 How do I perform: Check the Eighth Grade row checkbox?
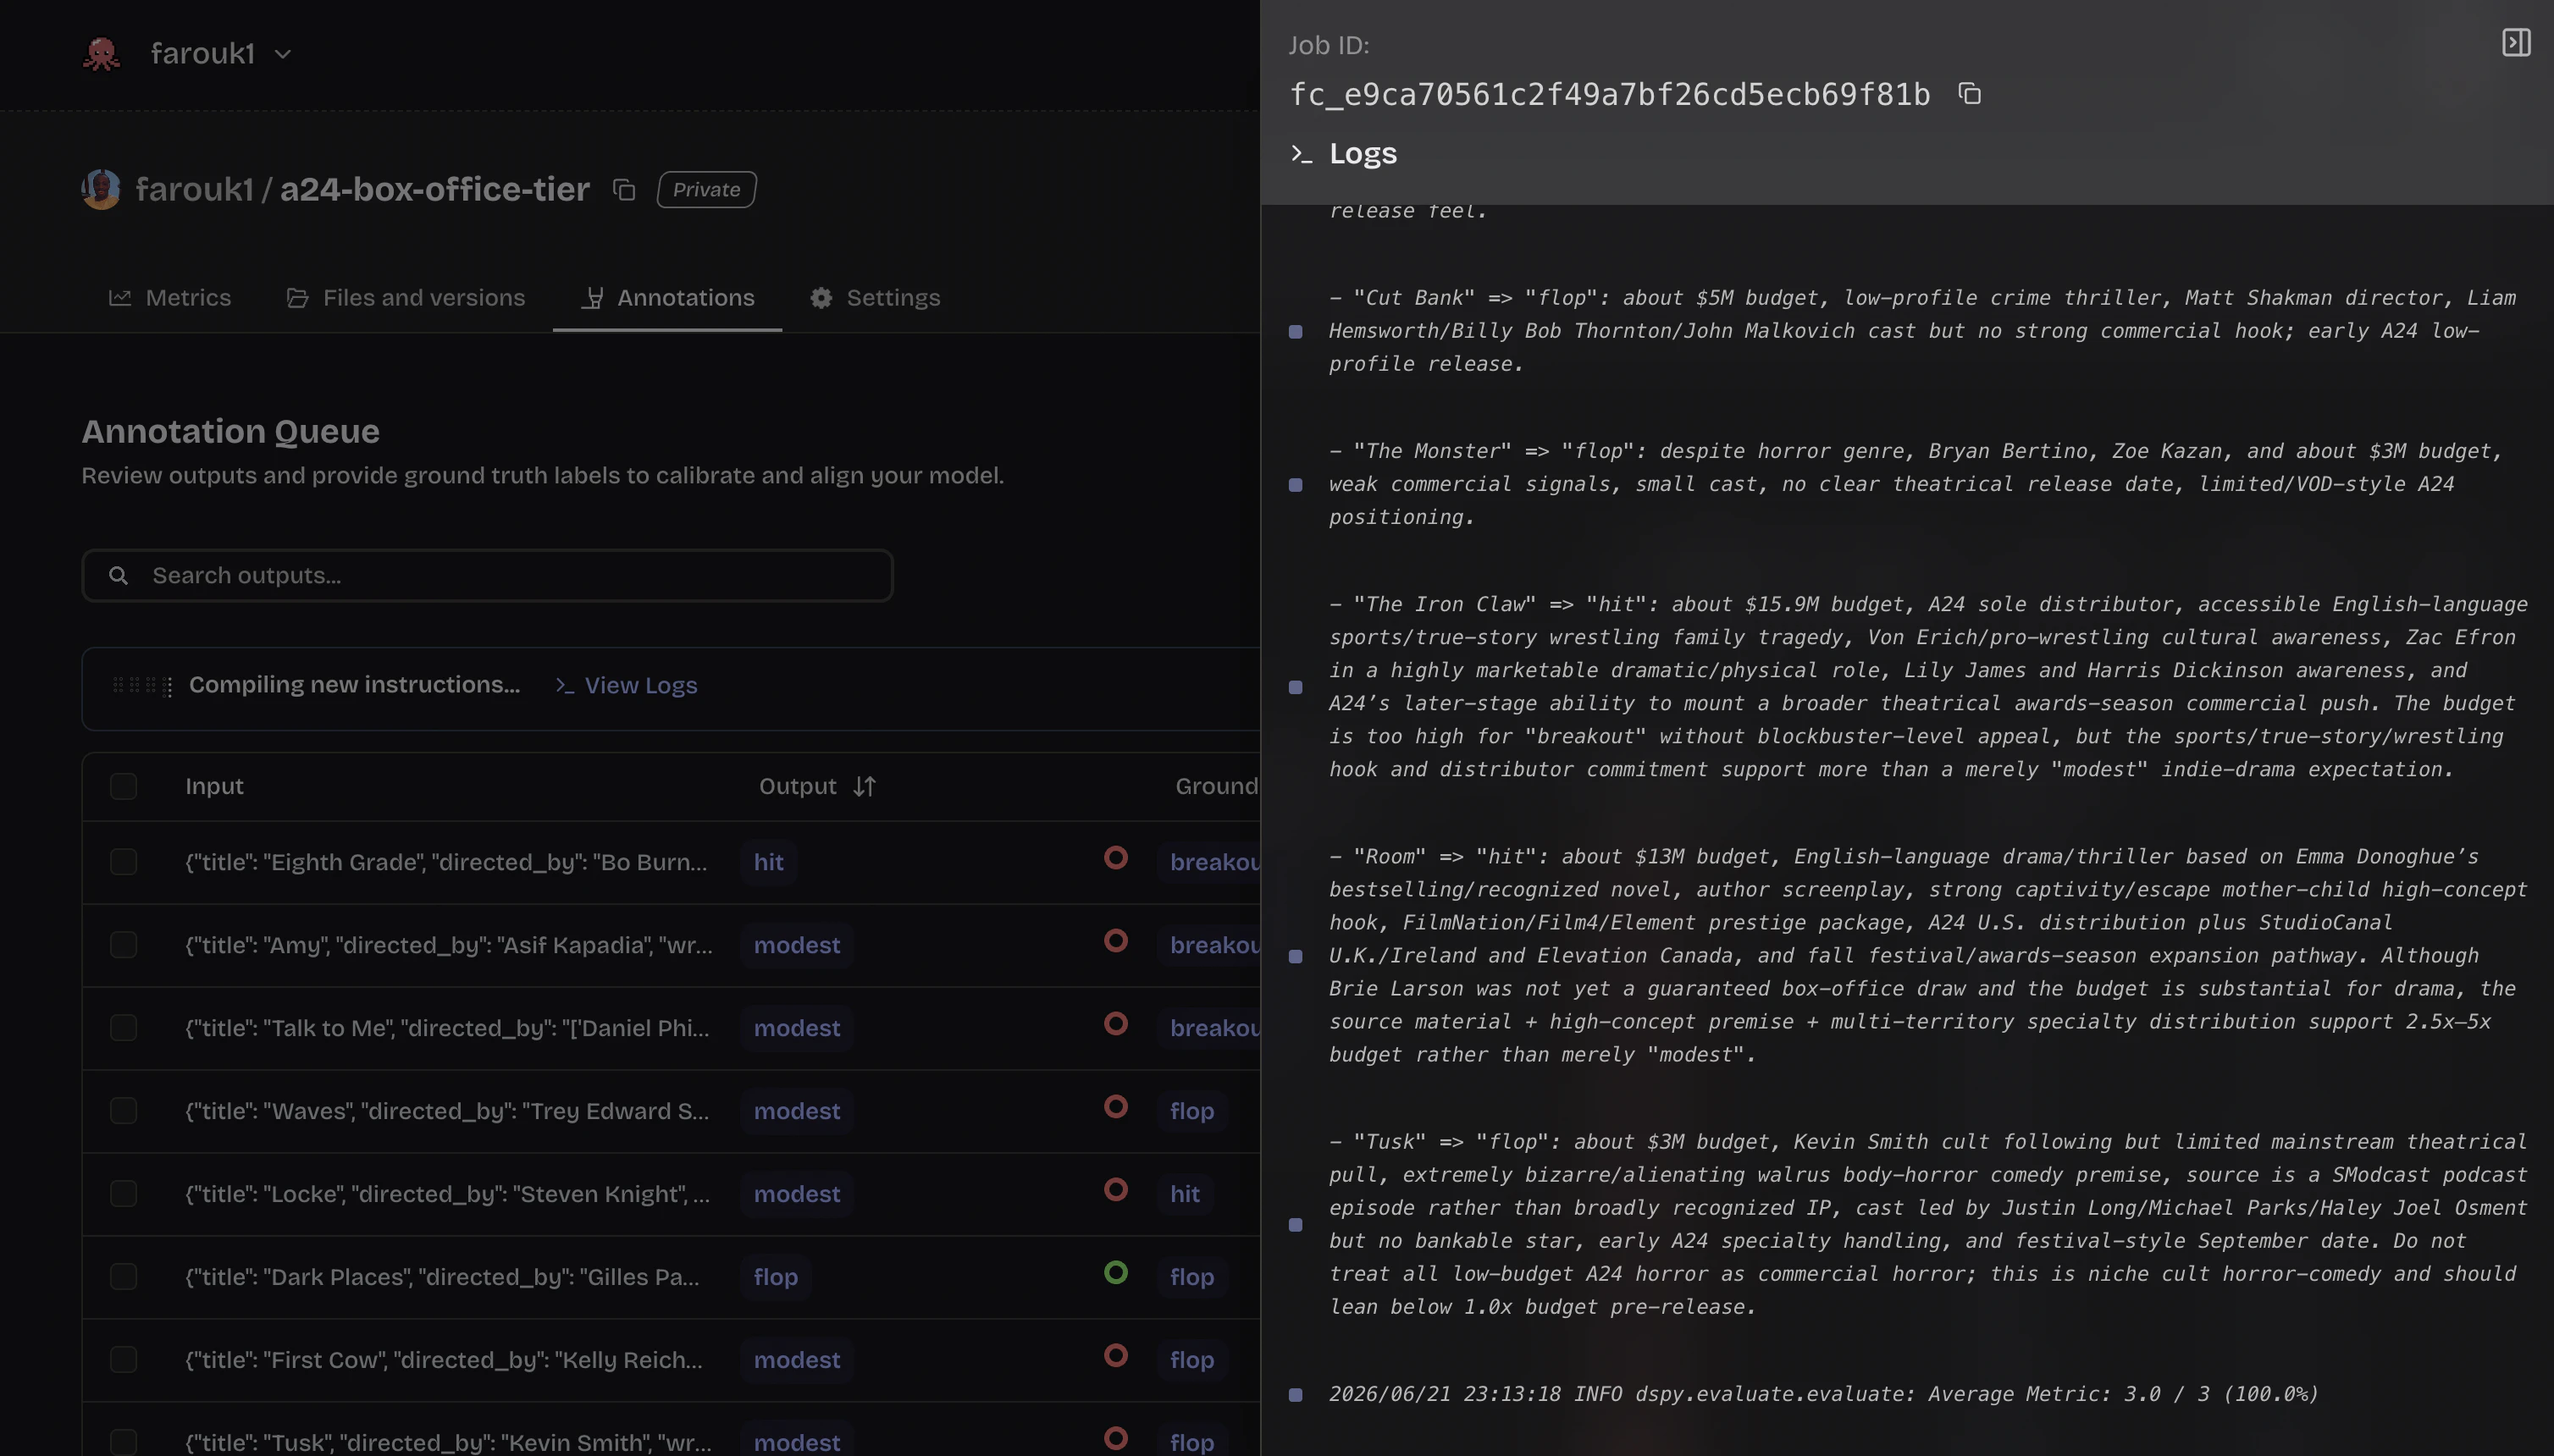point(123,862)
